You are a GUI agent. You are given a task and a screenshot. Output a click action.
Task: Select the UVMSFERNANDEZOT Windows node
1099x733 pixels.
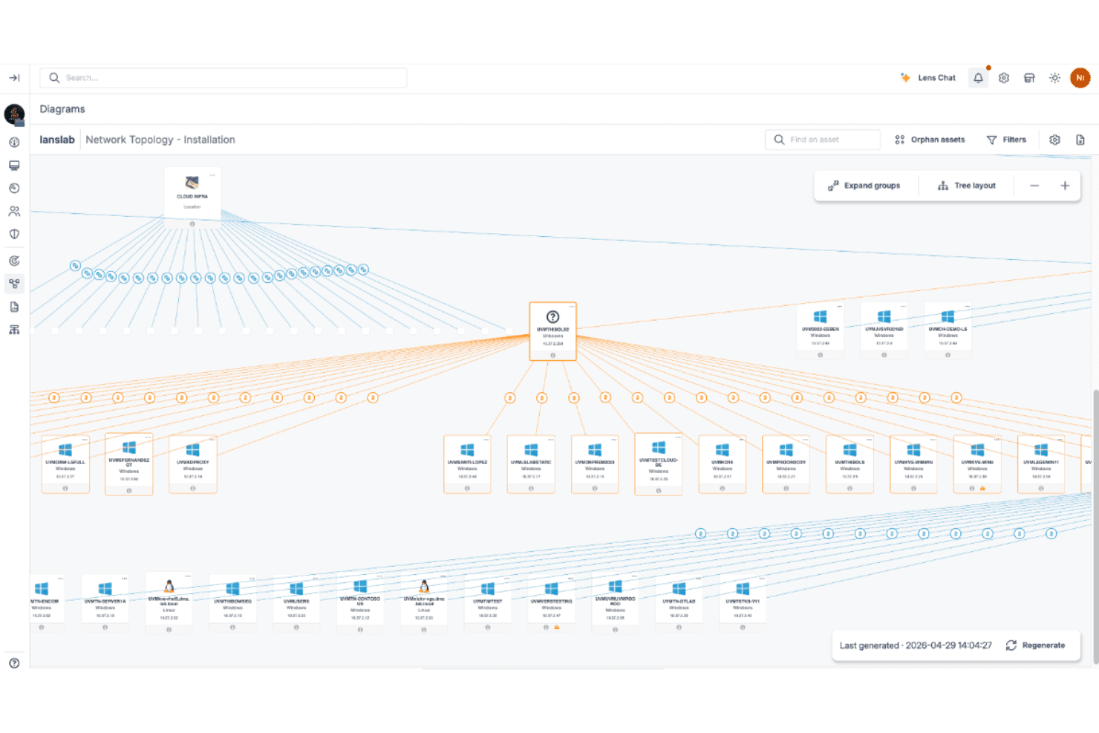click(x=129, y=464)
